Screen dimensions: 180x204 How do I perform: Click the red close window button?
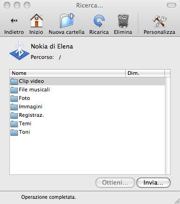click(7, 5)
